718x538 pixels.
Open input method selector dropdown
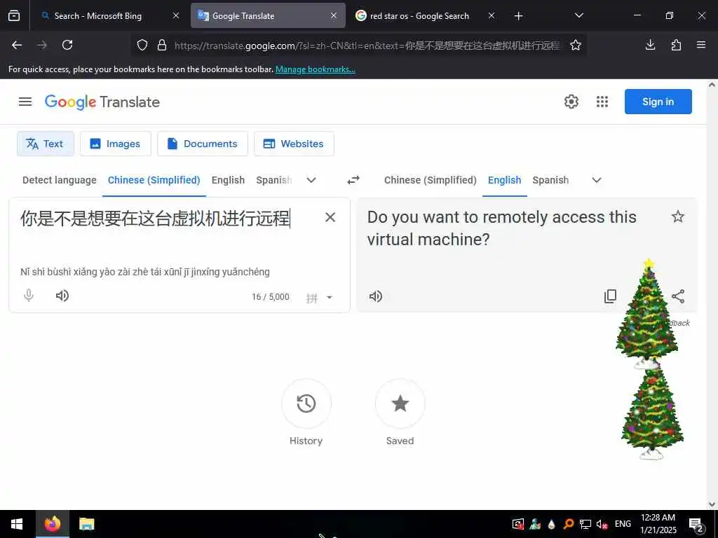point(330,297)
